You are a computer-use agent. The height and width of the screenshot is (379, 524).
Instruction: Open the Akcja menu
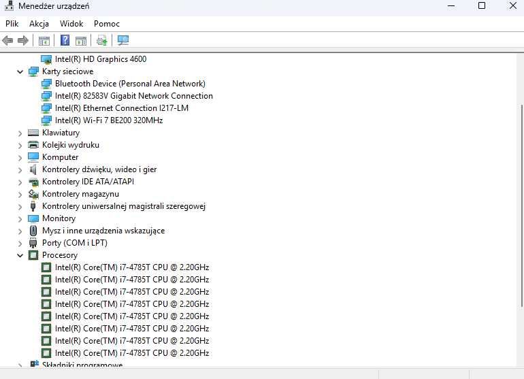click(39, 24)
